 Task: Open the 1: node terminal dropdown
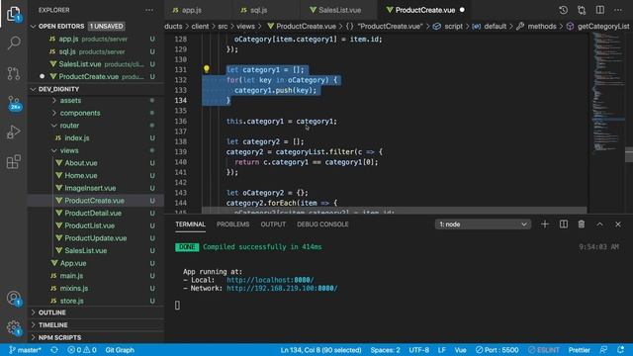tap(483, 224)
